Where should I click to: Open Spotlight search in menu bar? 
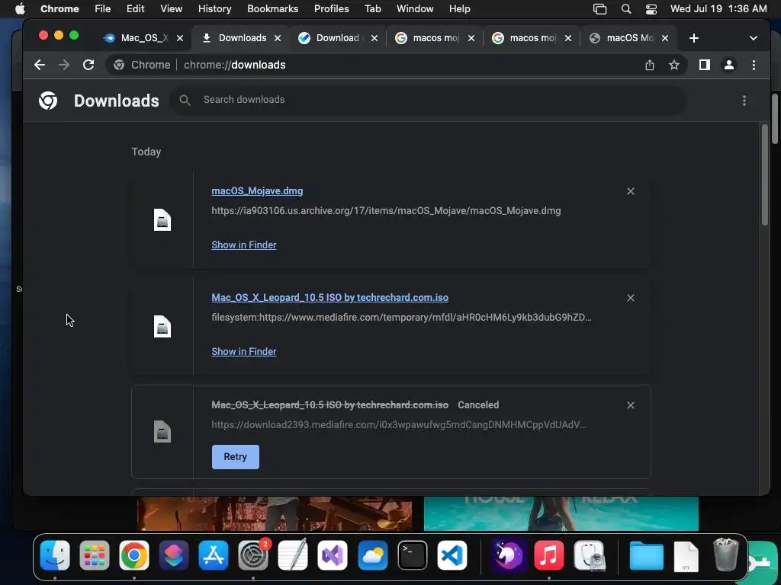tap(626, 9)
